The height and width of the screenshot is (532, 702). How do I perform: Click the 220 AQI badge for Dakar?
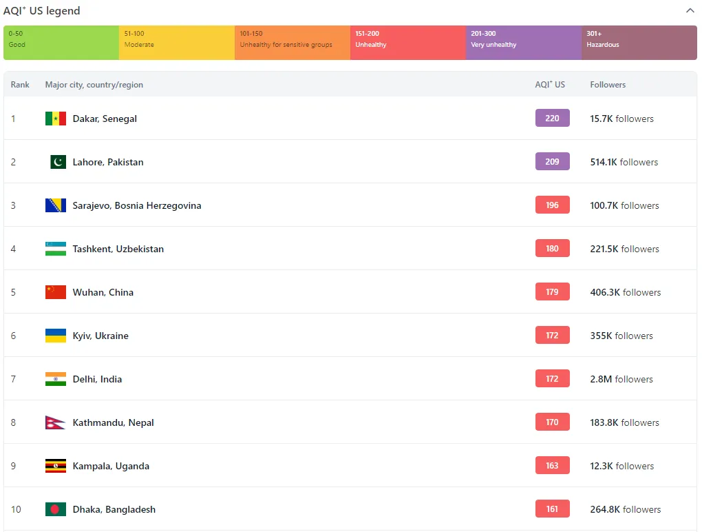[552, 119]
